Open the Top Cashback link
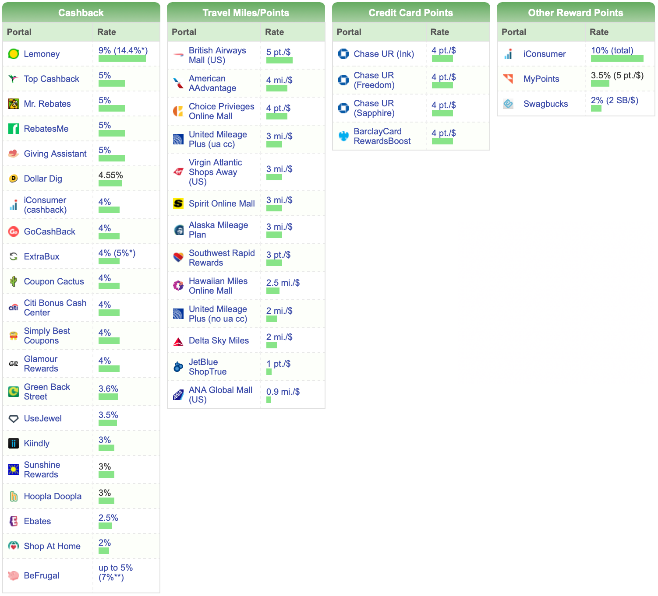Viewport: 658px width, 596px height. (x=52, y=79)
